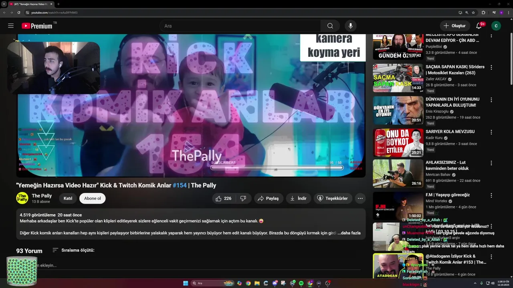Start voice search with microphone icon

351,26
